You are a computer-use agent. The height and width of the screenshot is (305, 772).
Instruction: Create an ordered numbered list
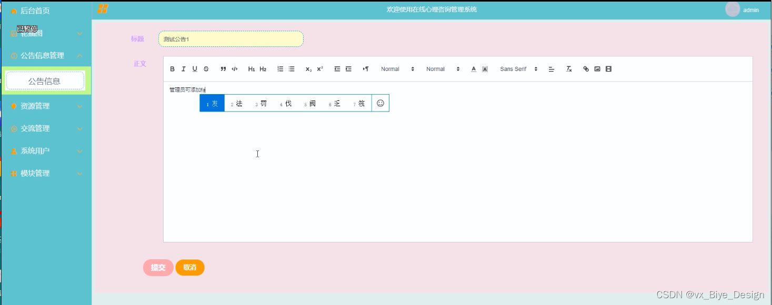tap(280, 69)
